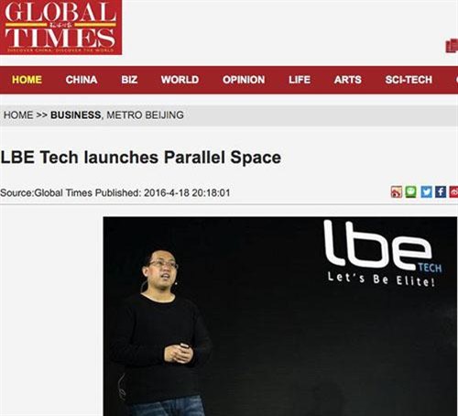The width and height of the screenshot is (458, 416).
Task: Click the Sina Weibo share icon
Action: tap(397, 192)
